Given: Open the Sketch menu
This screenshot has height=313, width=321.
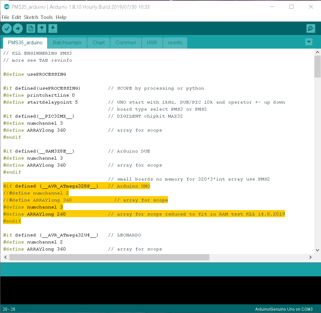Looking at the screenshot, I should pyautogui.click(x=31, y=17).
